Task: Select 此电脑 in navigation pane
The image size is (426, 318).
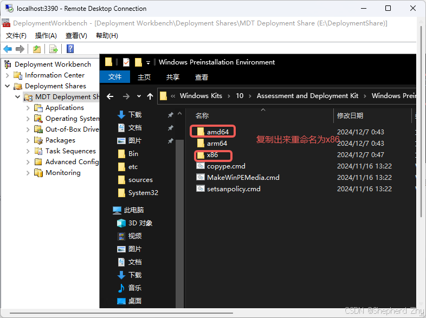Action: 134,210
